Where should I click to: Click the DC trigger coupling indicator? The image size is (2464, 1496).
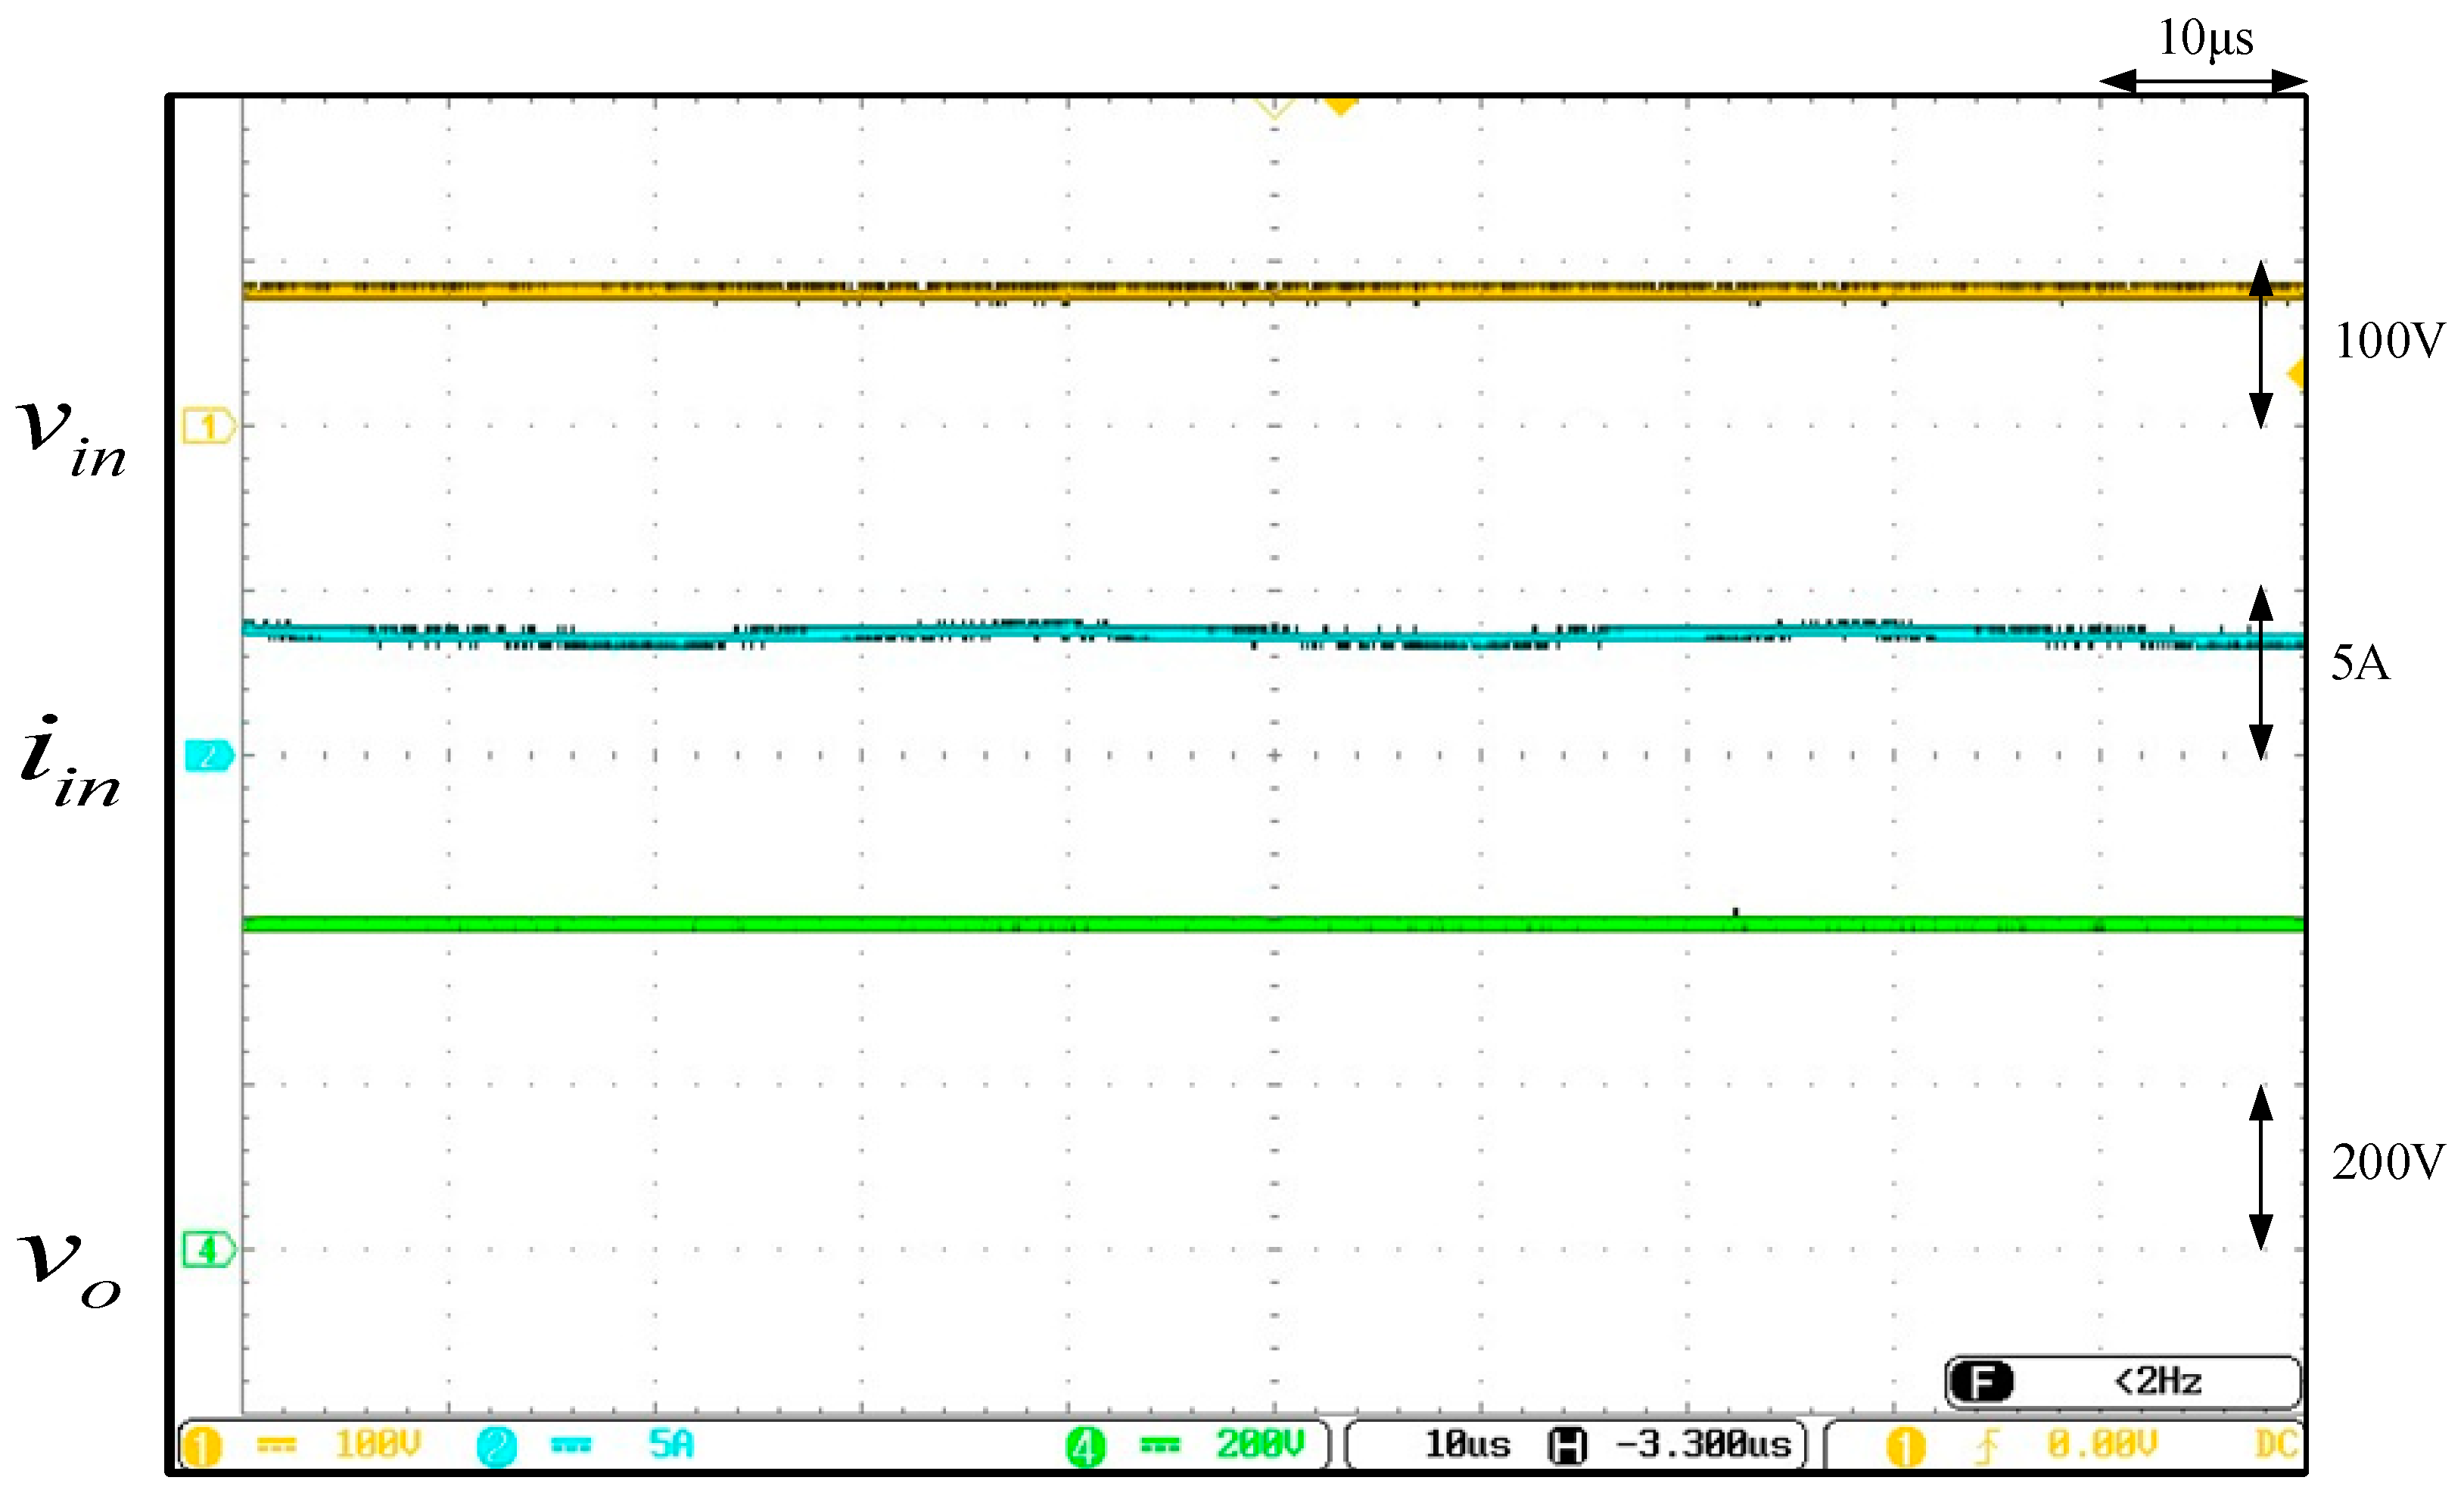[x=2276, y=1444]
